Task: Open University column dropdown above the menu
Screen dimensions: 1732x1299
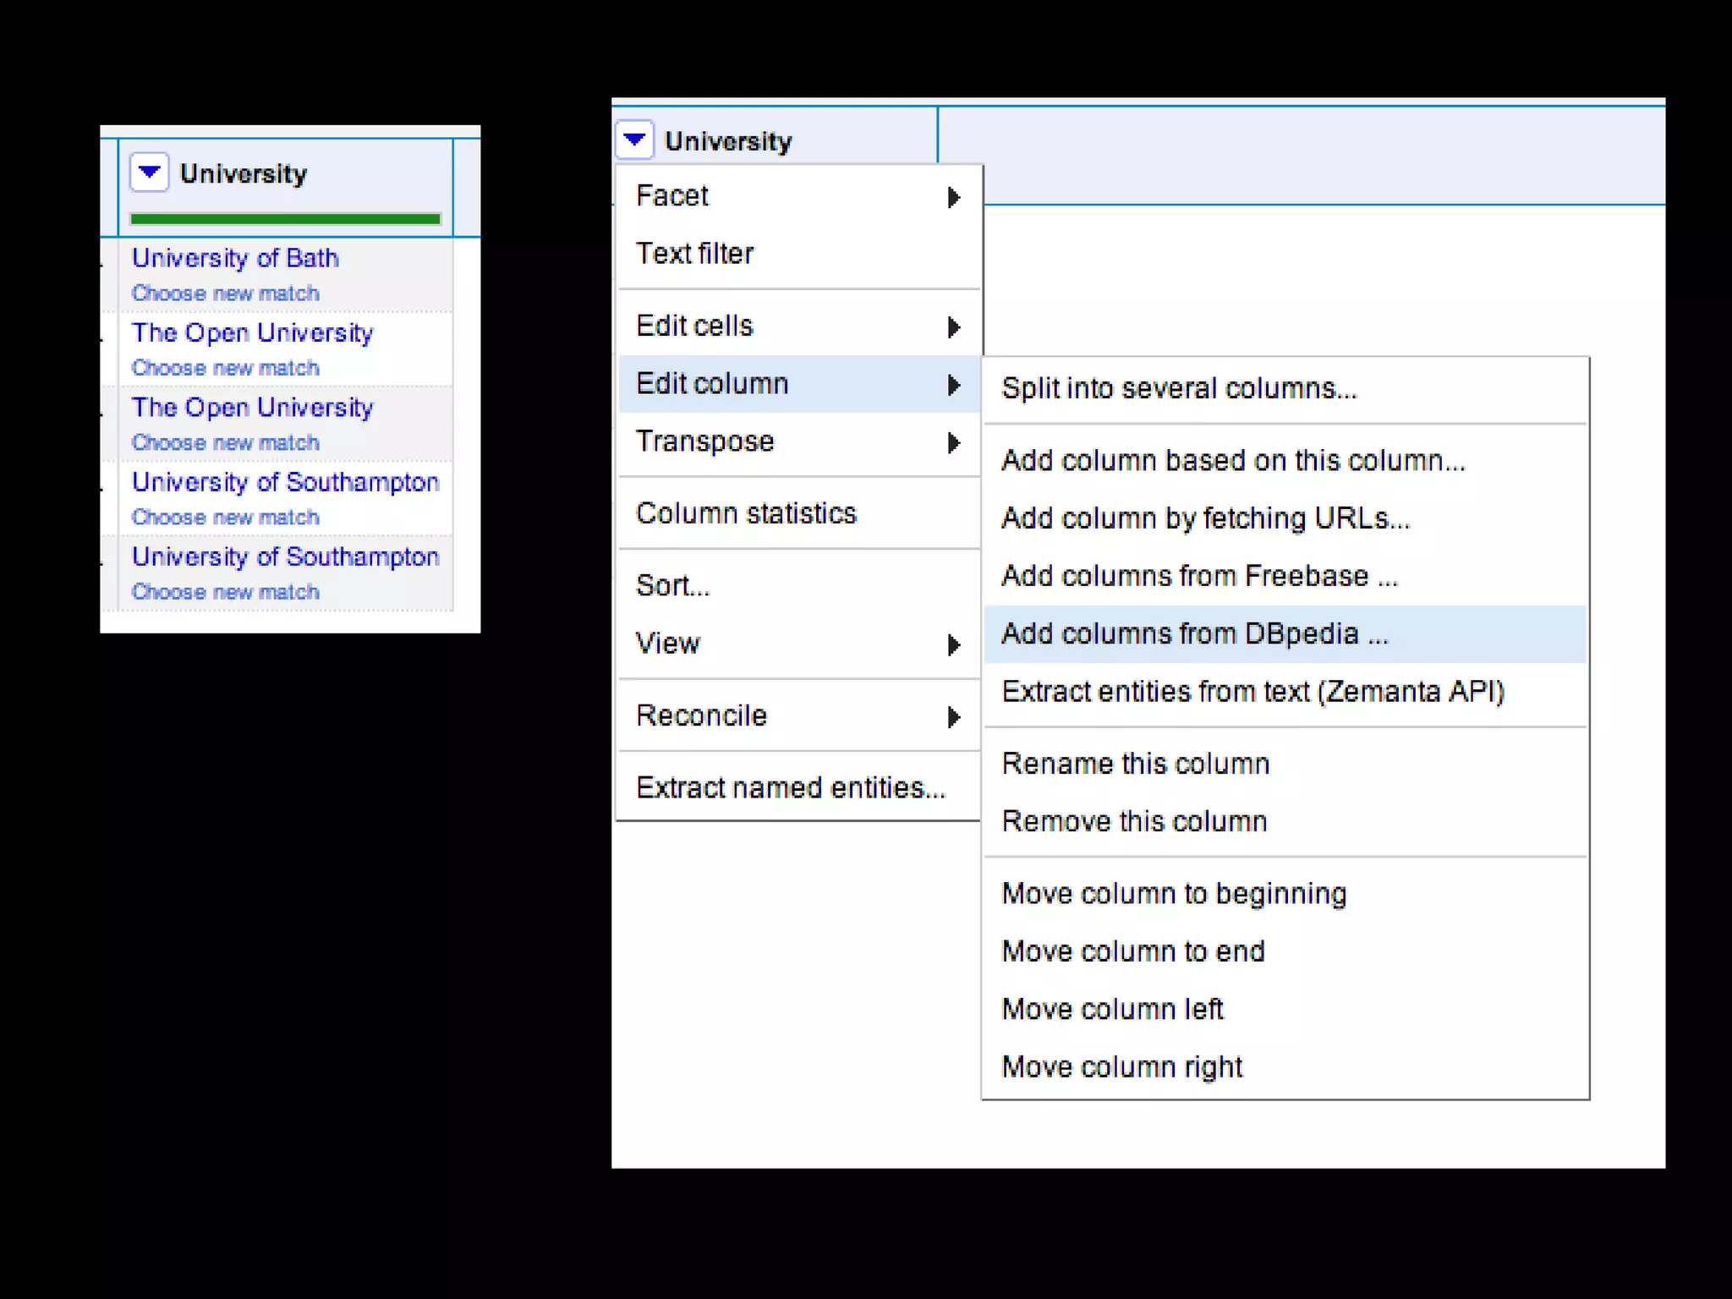Action: pos(634,140)
